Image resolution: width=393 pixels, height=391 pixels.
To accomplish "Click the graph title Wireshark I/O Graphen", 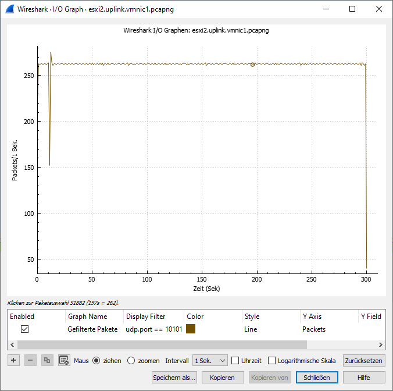I will click(196, 30).
